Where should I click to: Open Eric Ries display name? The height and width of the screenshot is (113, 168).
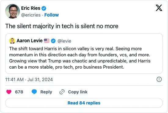tap(31, 8)
